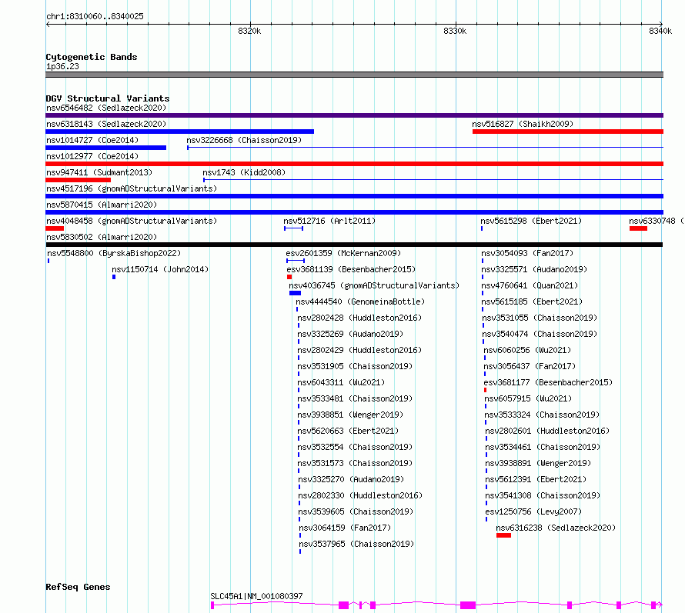The width and height of the screenshot is (685, 613).
Task: Click the 8320k ruler tick label
Action: [x=249, y=31]
